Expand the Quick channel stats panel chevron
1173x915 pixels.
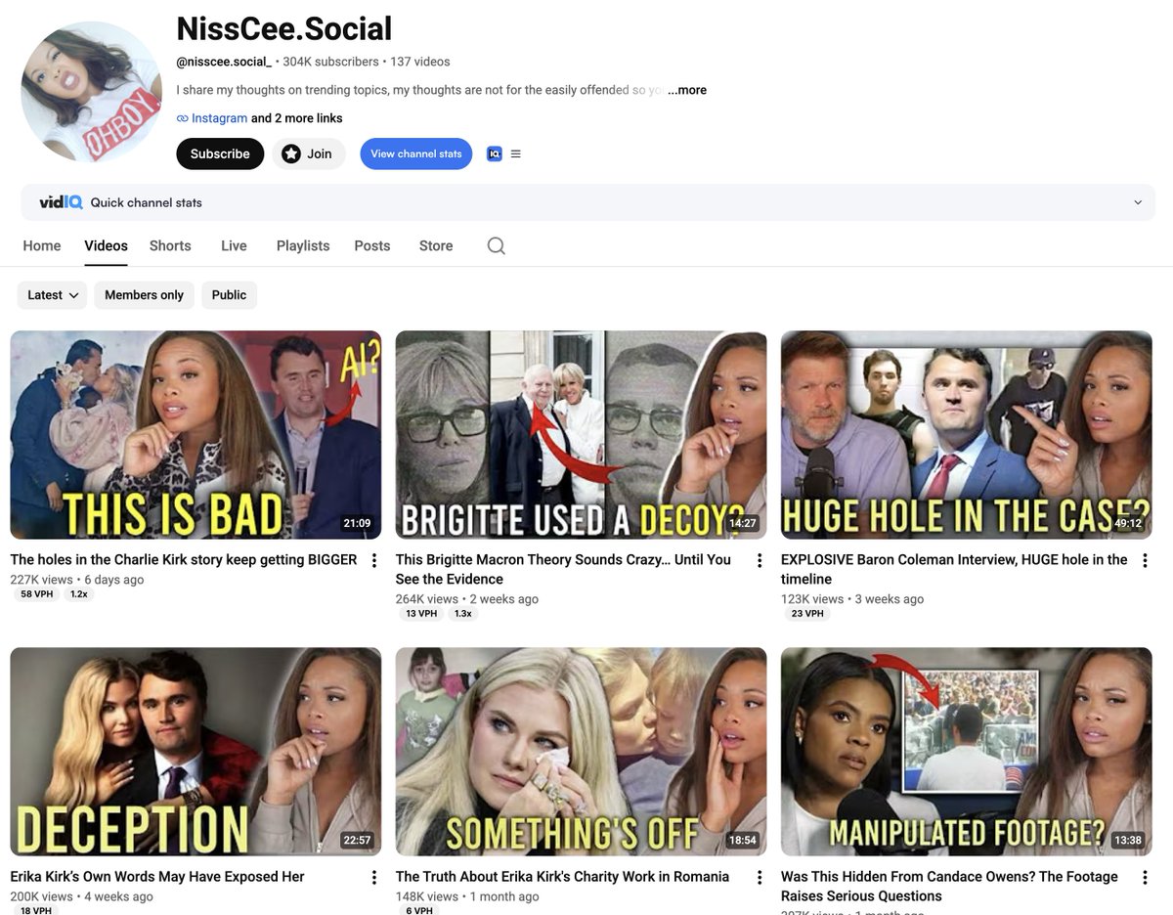click(1138, 202)
